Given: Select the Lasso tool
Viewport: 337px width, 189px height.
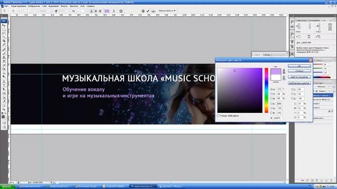Looking at the screenshot, I should point(4,33).
